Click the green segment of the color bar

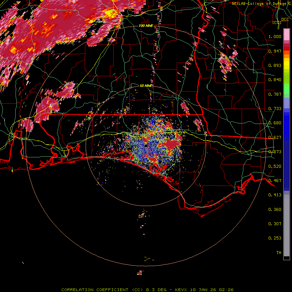coord(286,89)
